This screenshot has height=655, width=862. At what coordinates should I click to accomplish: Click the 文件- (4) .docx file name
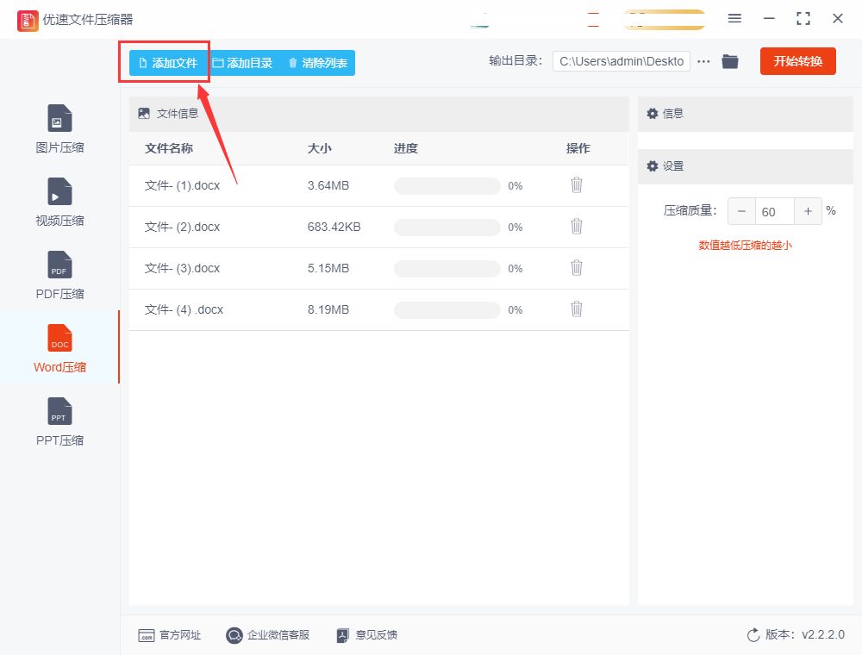[184, 309]
